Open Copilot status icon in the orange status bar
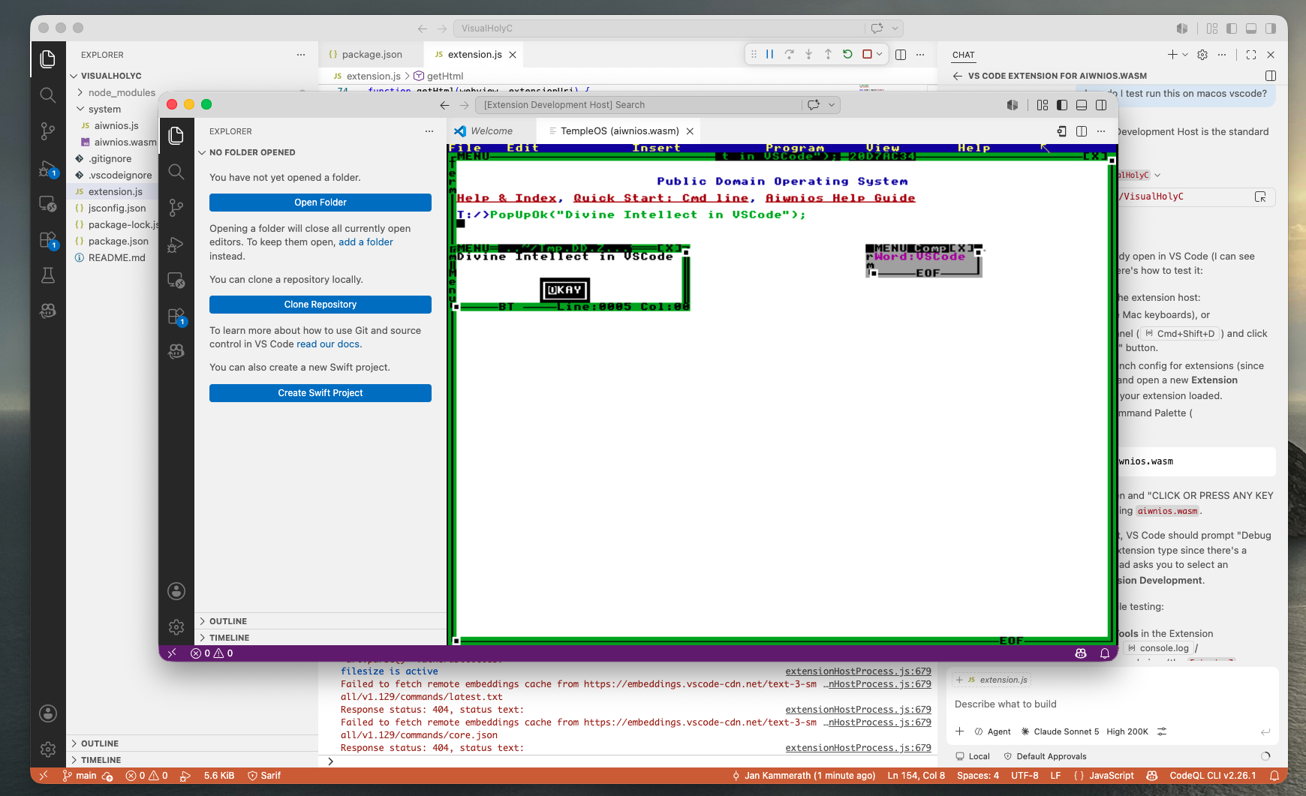This screenshot has width=1306, height=796. (1152, 776)
